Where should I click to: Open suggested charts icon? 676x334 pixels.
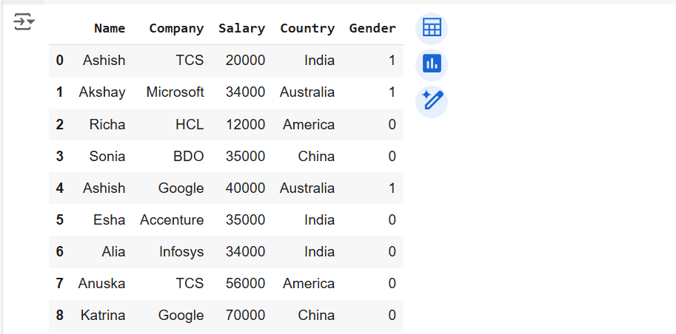pos(432,64)
